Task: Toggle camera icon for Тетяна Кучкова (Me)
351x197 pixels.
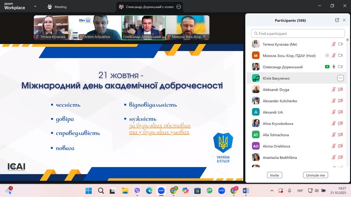Action: pos(340,44)
